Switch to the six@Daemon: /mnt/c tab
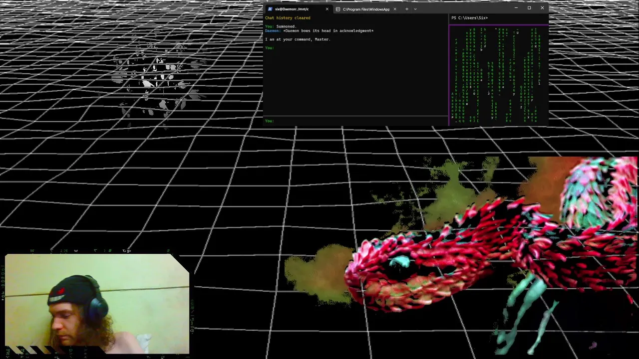 click(299, 9)
